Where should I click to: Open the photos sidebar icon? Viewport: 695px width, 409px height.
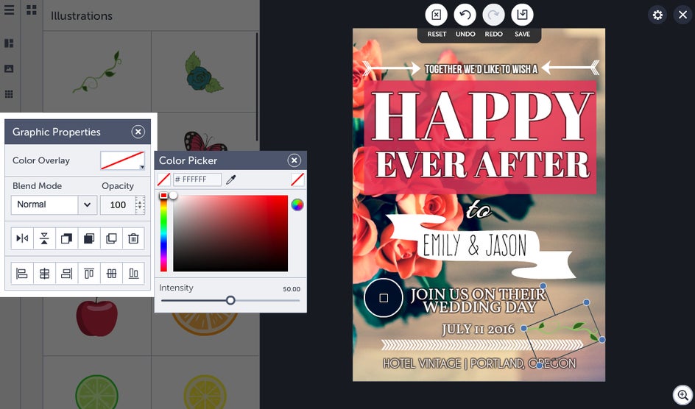9,68
